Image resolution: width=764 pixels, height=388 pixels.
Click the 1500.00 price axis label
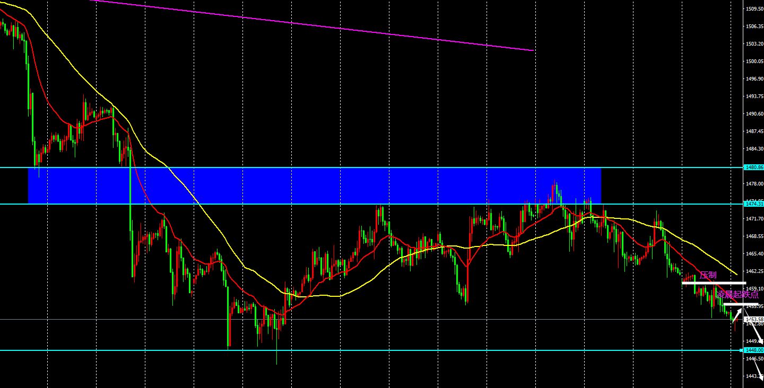[754, 61]
